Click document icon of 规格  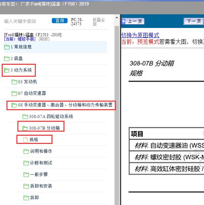[26, 140]
